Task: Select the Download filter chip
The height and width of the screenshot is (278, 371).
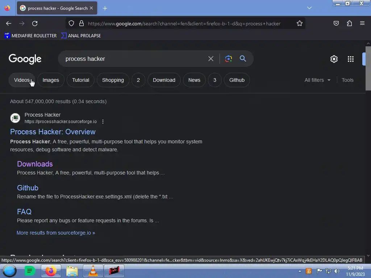Action: pyautogui.click(x=164, y=80)
